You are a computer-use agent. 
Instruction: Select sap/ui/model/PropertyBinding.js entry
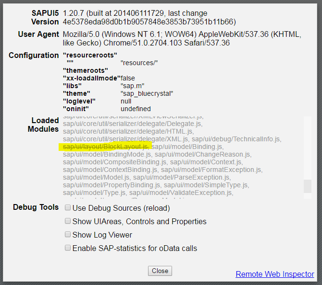pyautogui.click(x=111, y=185)
